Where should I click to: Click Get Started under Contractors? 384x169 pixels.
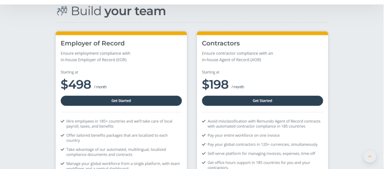[262, 101]
